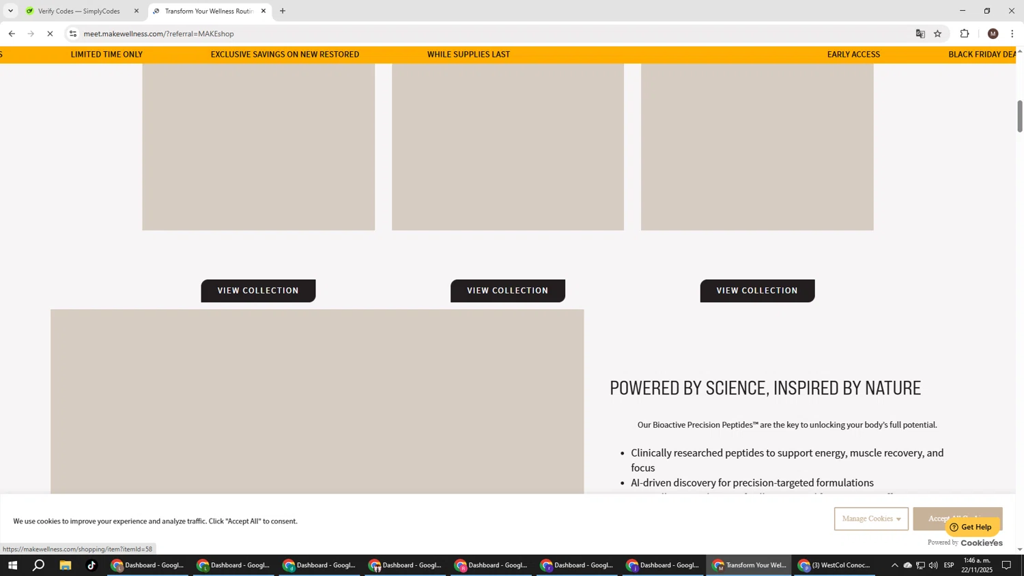This screenshot has width=1024, height=576.
Task: Open the volume speaker tray icon
Action: tap(933, 565)
